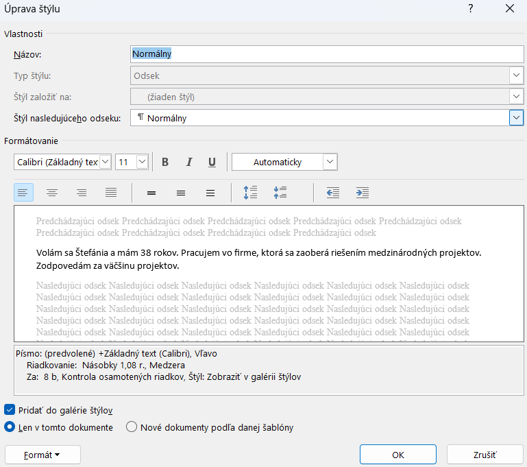
Task: Align paragraph text to the left
Action: pyautogui.click(x=23, y=193)
